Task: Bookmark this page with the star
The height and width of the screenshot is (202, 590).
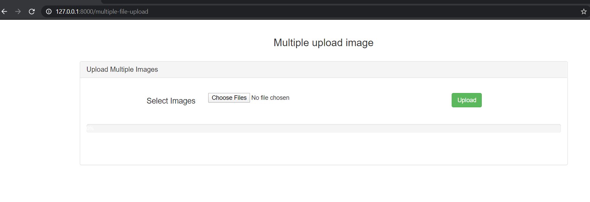Action: point(584,12)
